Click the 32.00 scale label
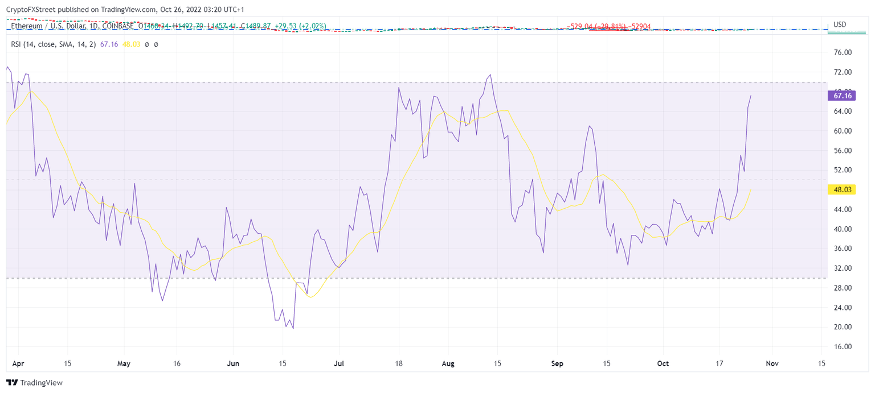875x393 pixels. tap(842, 268)
